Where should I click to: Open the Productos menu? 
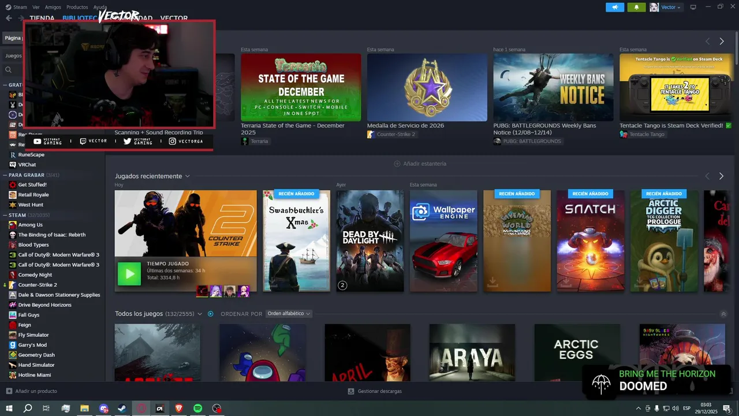click(77, 7)
